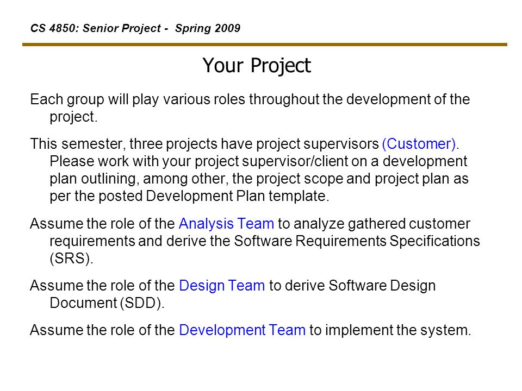This screenshot has height=391, width=522.
Task: Click the paragraph starting 'Each group will play'
Action: (x=250, y=108)
